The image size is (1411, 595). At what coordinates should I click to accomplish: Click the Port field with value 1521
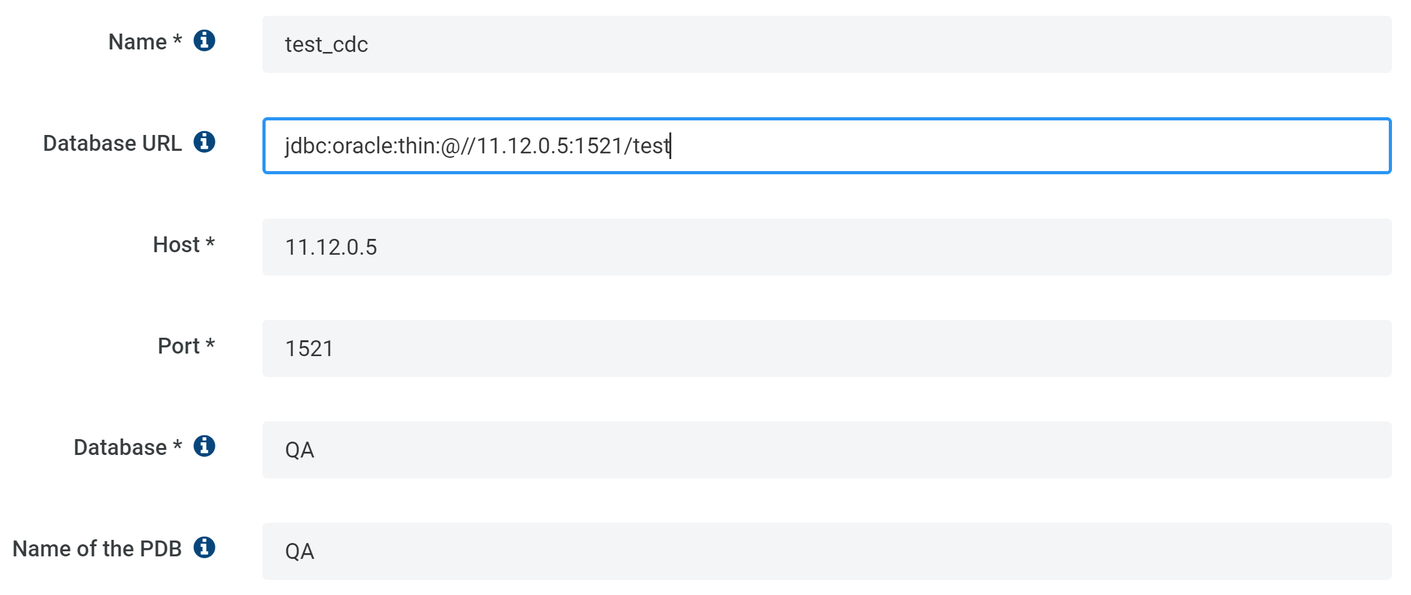[x=827, y=349]
